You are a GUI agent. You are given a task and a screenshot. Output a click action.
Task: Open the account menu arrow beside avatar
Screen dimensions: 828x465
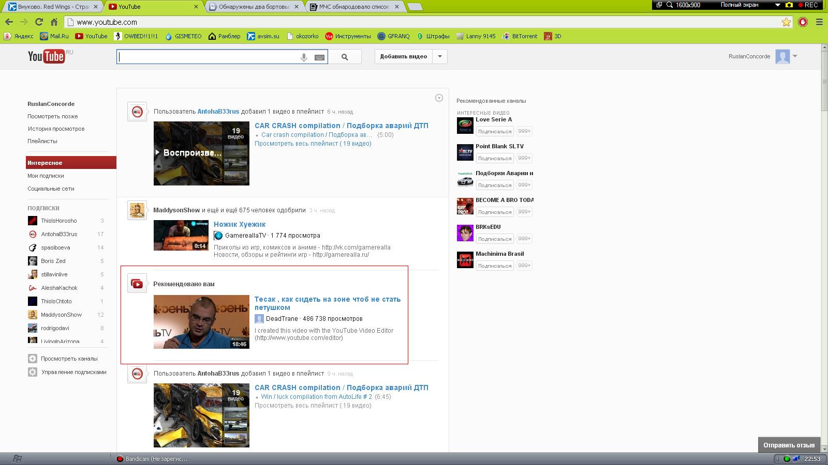[795, 56]
